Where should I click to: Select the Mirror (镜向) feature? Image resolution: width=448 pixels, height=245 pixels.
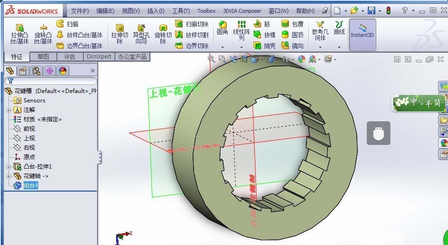292,45
